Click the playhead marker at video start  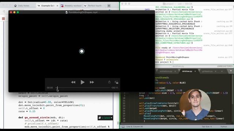tap(57, 88)
